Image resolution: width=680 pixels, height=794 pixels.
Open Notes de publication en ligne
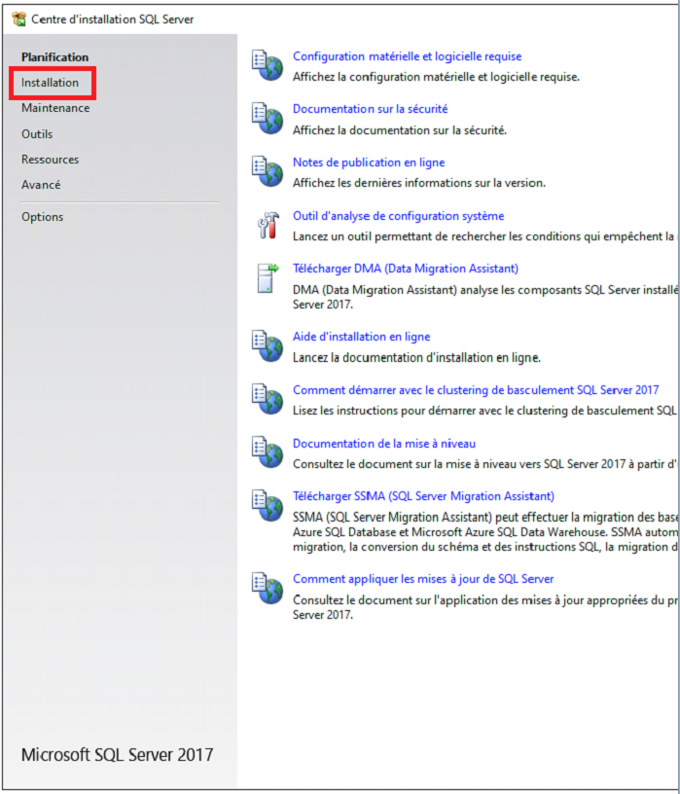(x=369, y=162)
